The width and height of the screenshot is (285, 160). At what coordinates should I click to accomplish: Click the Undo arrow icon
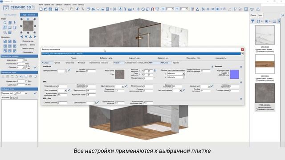click(x=77, y=9)
